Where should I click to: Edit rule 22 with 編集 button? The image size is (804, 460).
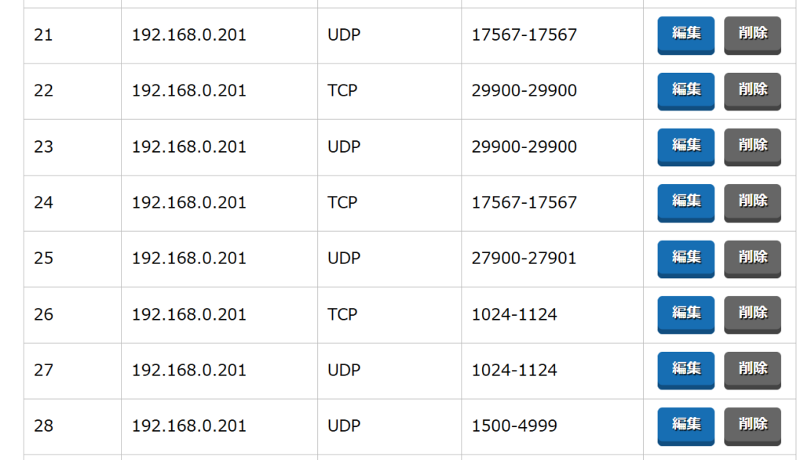point(685,90)
